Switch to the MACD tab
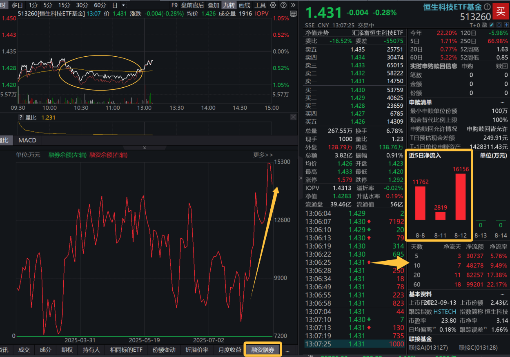Screen dimensions: 510x357 27,140
